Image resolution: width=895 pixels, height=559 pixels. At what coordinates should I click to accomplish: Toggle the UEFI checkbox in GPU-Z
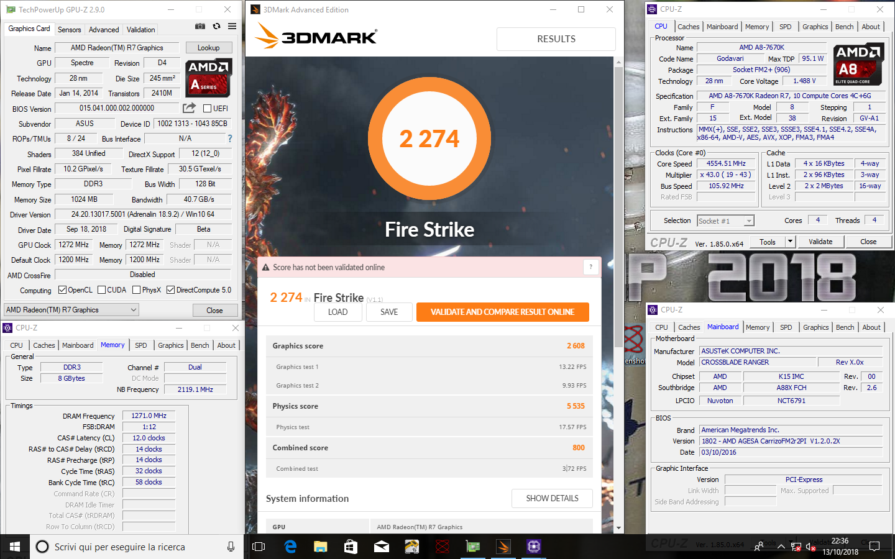pos(207,109)
